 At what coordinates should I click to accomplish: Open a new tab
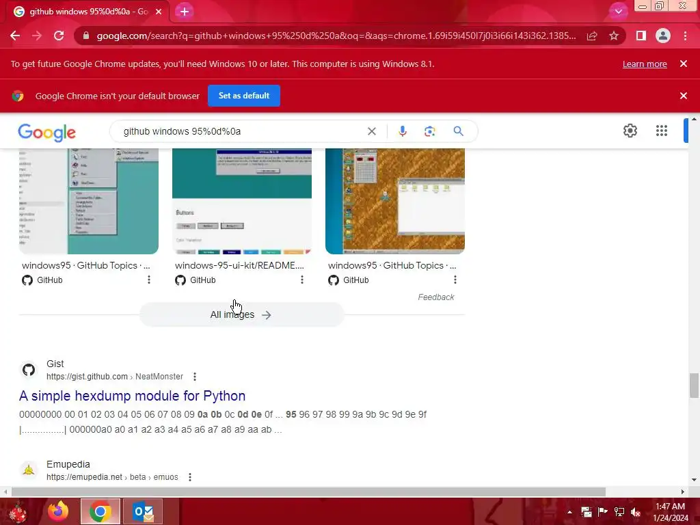tap(185, 12)
